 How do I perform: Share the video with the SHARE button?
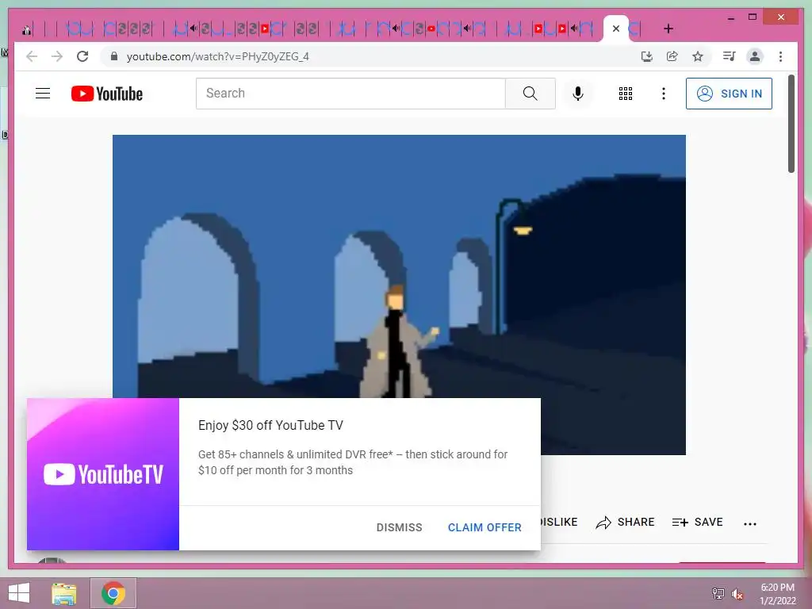pos(625,522)
